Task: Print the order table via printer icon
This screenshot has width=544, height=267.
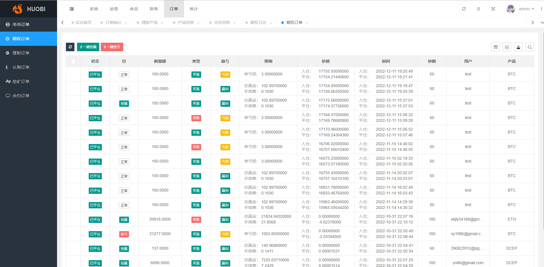Action: click(x=507, y=47)
